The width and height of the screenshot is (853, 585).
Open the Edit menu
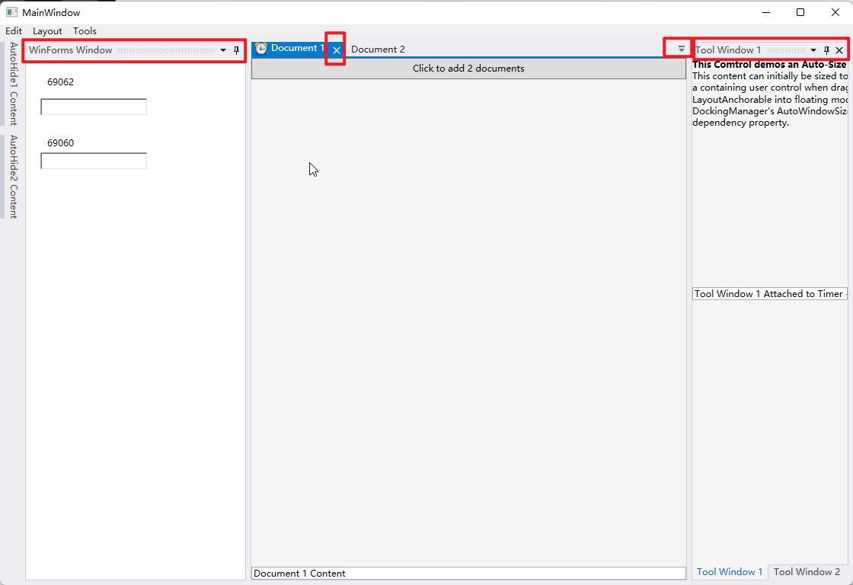tap(14, 31)
